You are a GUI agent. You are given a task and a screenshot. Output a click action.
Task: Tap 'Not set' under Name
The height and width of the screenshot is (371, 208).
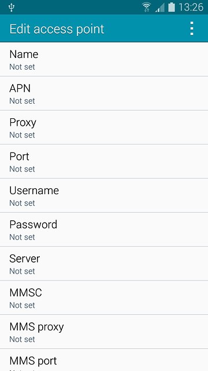point(22,67)
